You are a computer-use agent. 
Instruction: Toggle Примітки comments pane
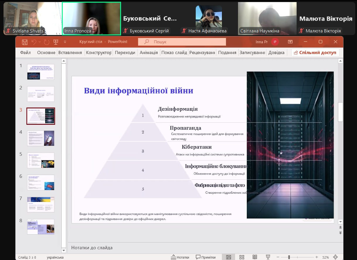(x=206, y=257)
